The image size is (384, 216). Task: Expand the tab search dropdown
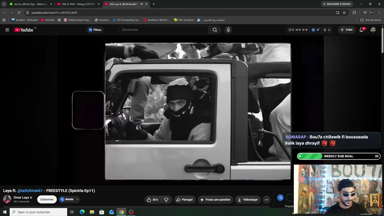click(4, 4)
